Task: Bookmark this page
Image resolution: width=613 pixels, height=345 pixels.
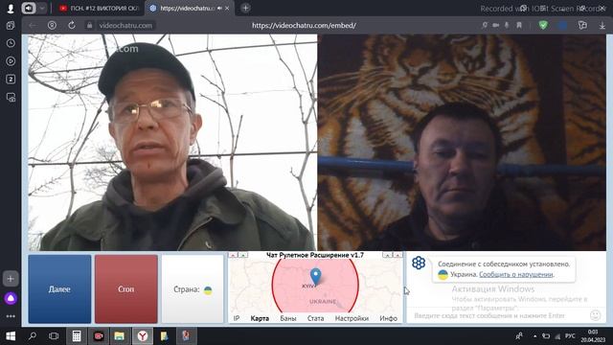Action: click(x=519, y=25)
